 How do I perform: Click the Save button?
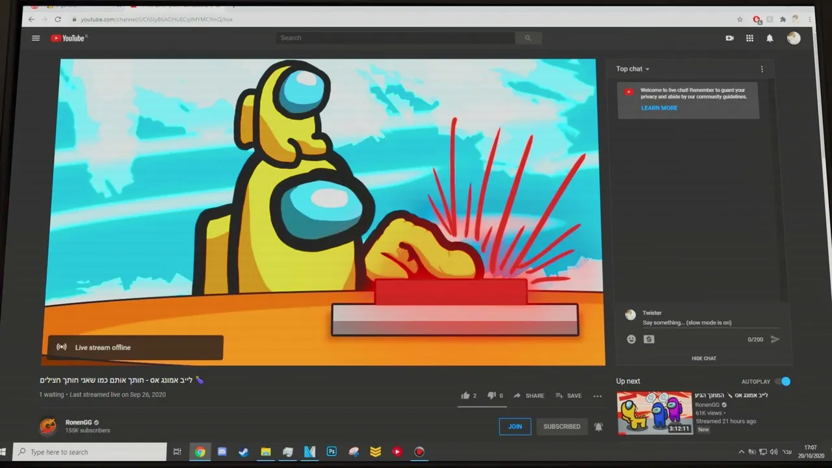569,395
